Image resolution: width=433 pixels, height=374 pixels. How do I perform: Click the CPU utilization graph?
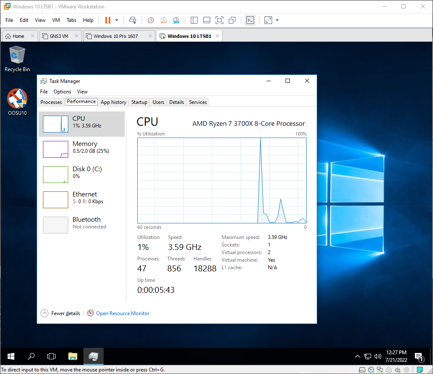[x=222, y=180]
